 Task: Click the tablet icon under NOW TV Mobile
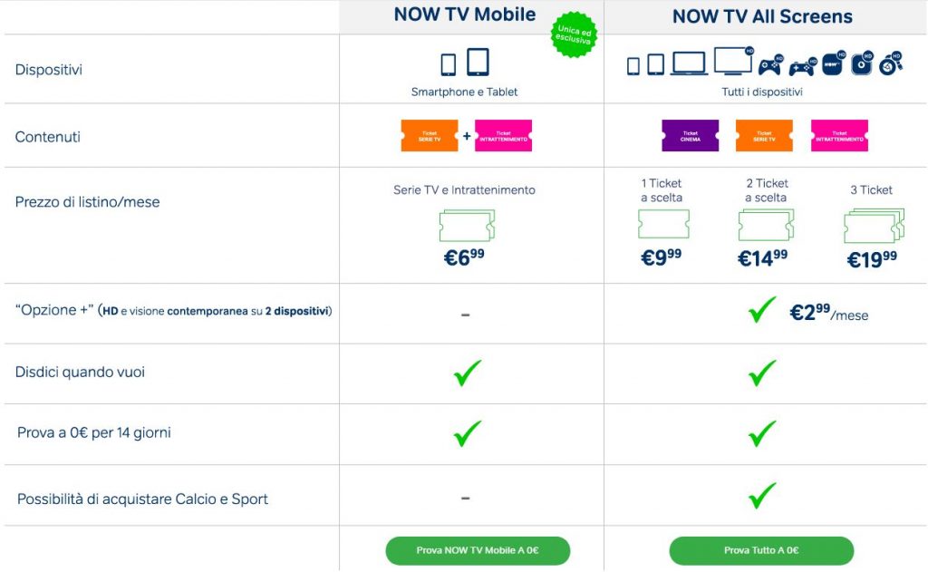pyautogui.click(x=478, y=63)
